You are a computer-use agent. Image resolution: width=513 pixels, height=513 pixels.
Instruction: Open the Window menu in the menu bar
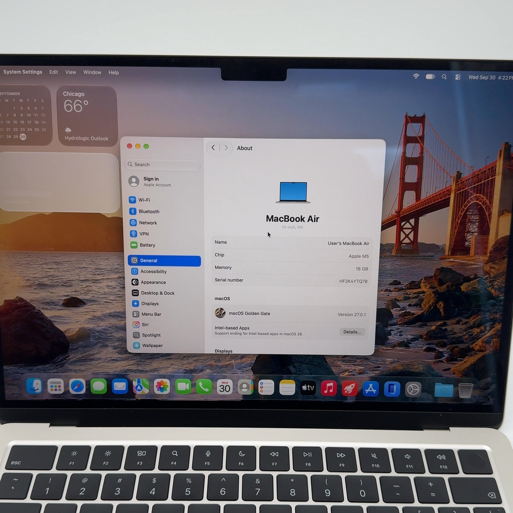[x=92, y=72]
